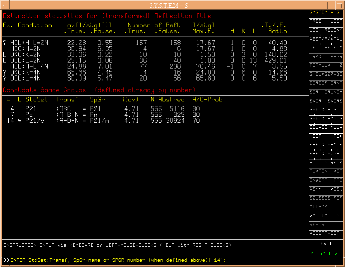This screenshot has width=345, height=267.
Task: Click Exit in the bottom-right panel
Action: click(326, 243)
